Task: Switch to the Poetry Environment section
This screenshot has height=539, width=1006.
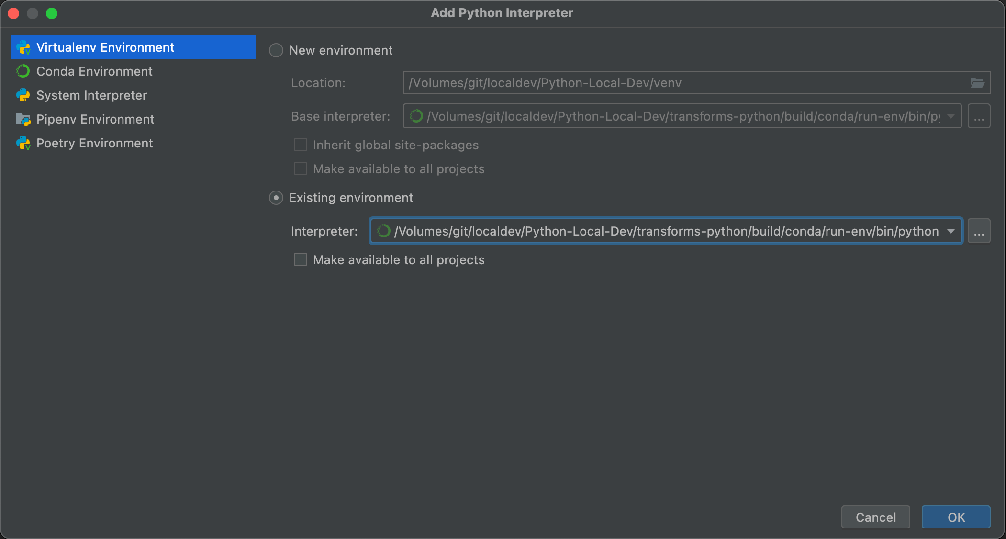Action: pyautogui.click(x=94, y=143)
